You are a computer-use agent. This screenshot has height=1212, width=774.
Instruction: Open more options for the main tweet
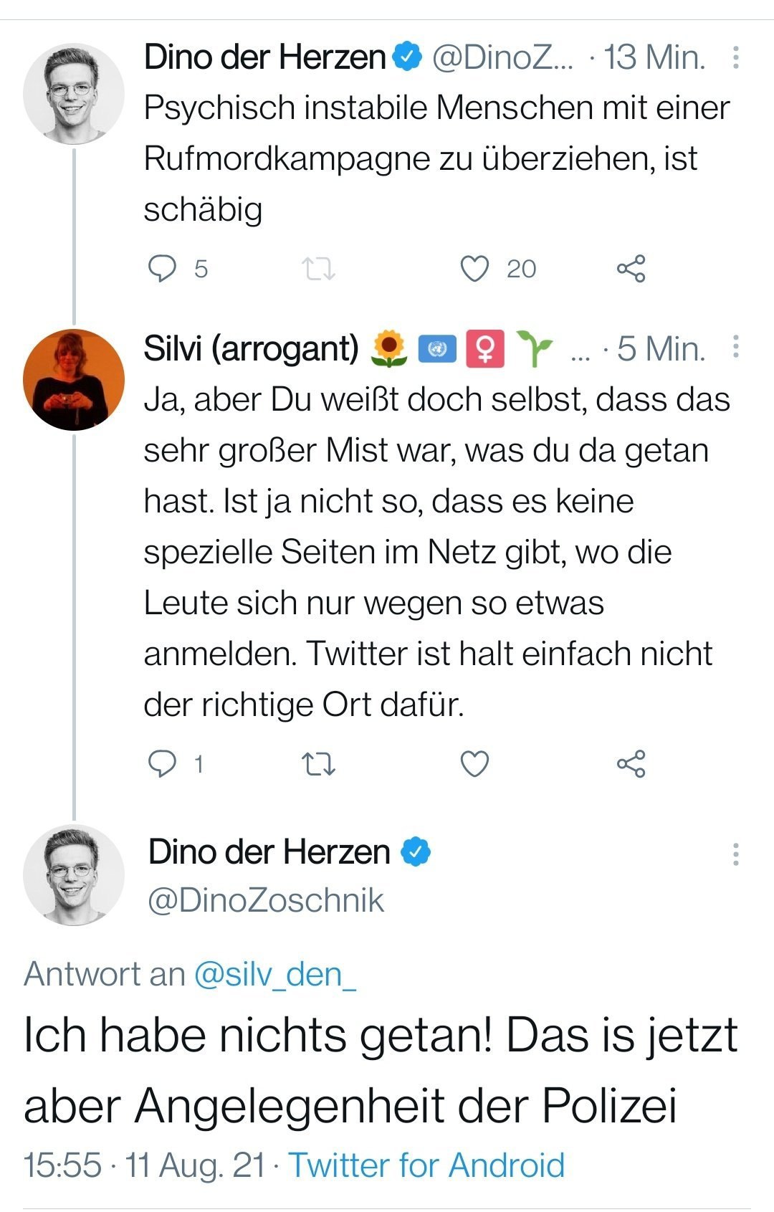[735, 854]
